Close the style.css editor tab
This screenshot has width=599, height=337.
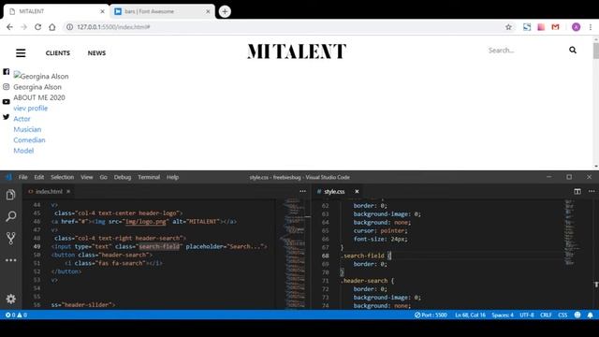tap(357, 191)
